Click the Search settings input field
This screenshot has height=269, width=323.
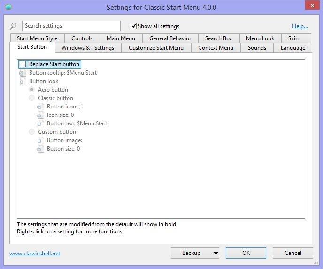tap(71, 26)
